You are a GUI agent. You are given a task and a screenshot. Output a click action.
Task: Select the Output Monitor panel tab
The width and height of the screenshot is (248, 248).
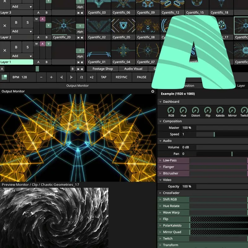[x=77, y=86]
